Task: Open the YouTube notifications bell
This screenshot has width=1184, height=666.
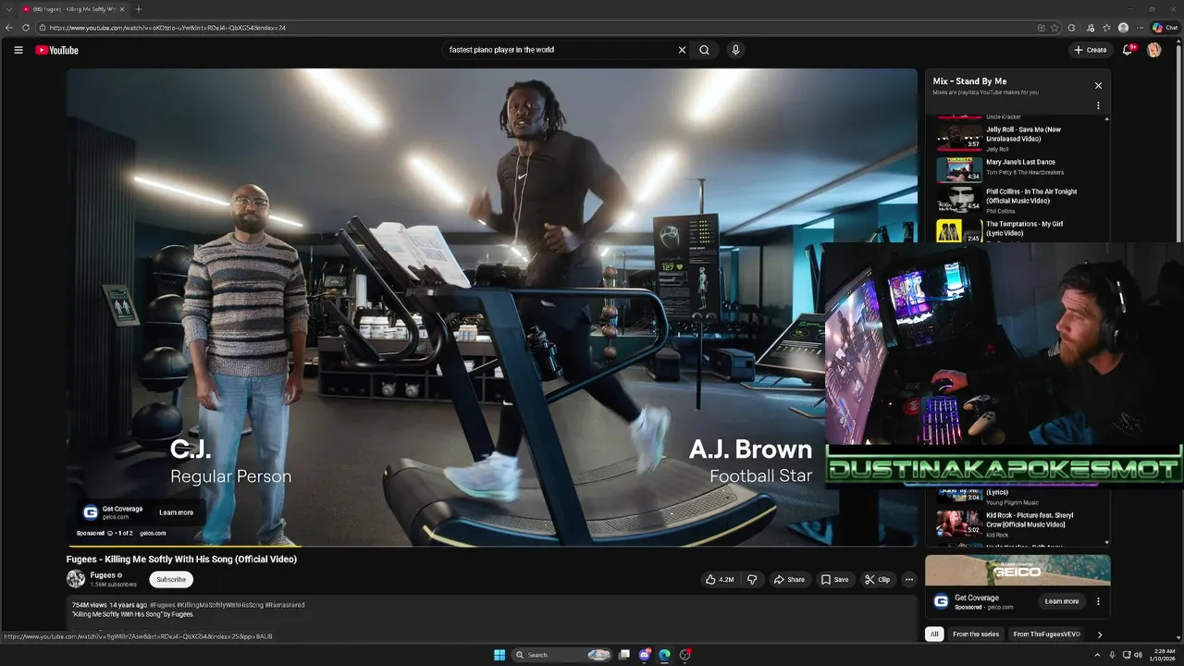Action: coord(1128,50)
